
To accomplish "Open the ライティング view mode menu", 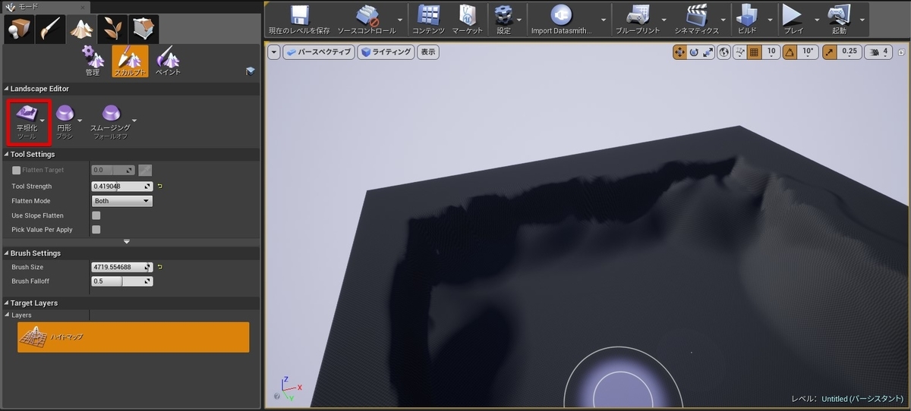I will point(386,52).
